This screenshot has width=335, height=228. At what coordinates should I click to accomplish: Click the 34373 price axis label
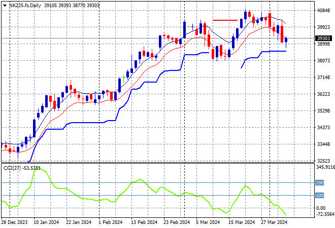(323, 128)
